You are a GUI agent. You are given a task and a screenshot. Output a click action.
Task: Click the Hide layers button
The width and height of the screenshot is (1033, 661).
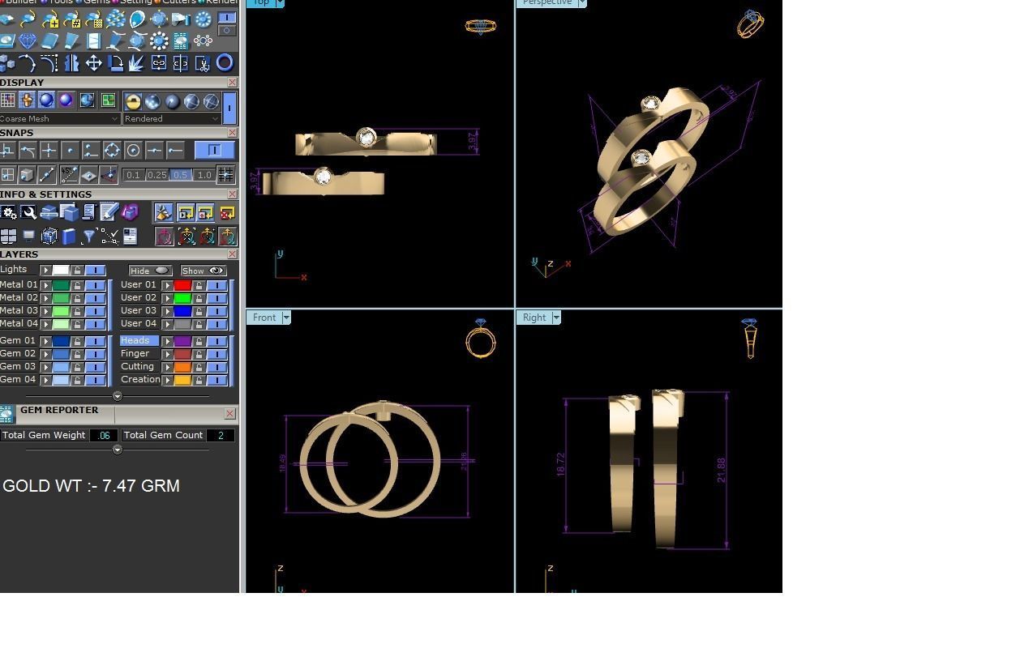[150, 271]
